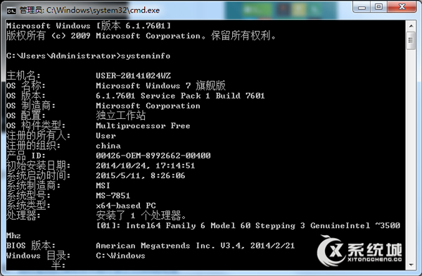The height and width of the screenshot is (276, 422).
Task: Maximize the cmd.exe window
Action: (378, 7)
